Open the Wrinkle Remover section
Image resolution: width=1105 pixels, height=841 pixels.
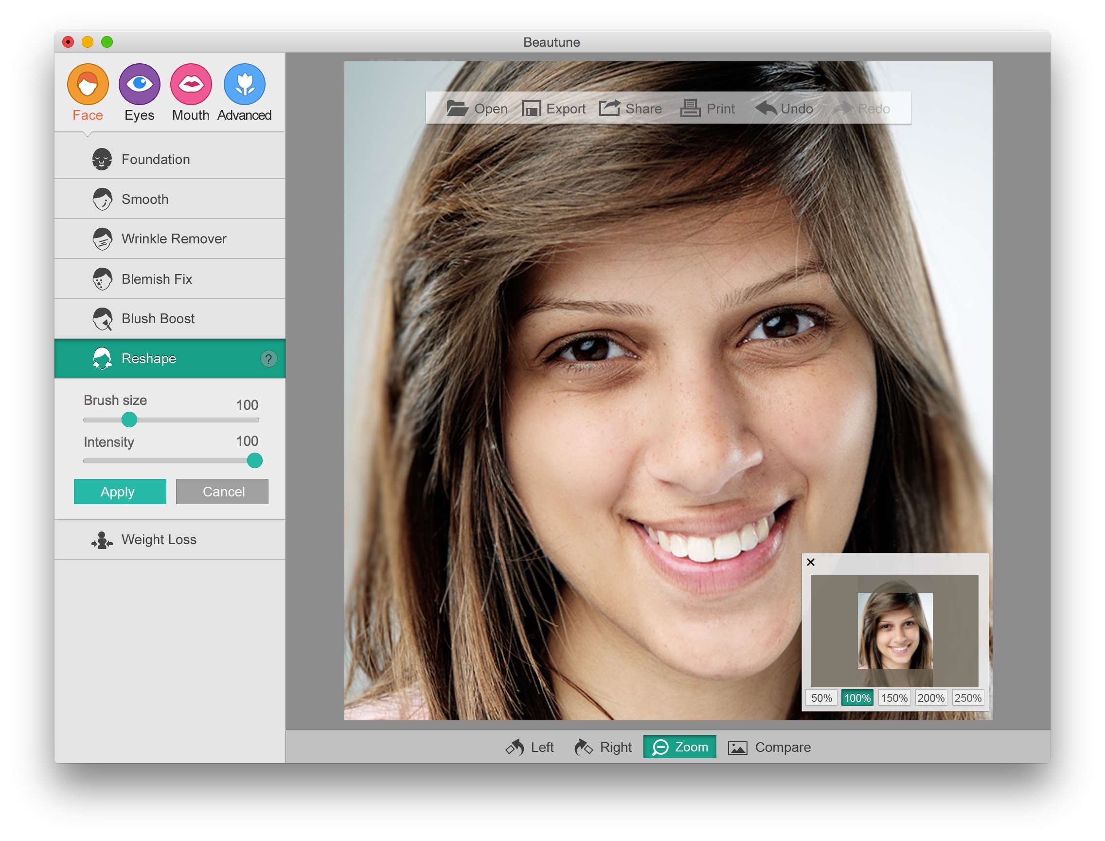[x=173, y=239]
